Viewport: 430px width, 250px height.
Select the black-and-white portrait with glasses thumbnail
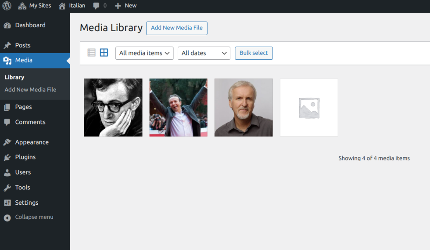click(113, 108)
